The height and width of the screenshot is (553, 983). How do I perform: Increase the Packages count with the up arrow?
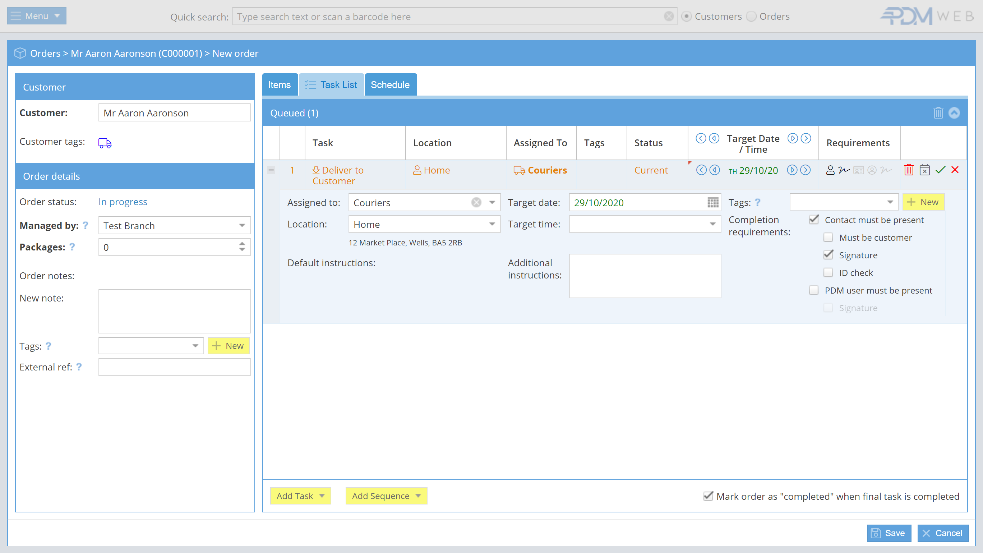pos(242,244)
